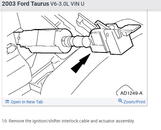Click the word 'Taurus' in the header
This screenshot has height=130, width=161.
tap(40, 4)
